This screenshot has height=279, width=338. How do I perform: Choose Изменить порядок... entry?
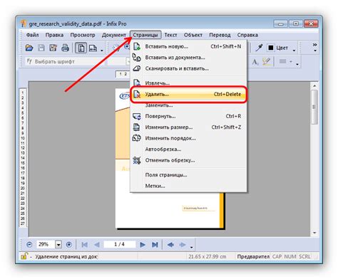point(188,138)
